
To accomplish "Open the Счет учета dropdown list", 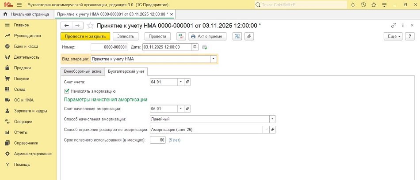I will click(x=180, y=82).
